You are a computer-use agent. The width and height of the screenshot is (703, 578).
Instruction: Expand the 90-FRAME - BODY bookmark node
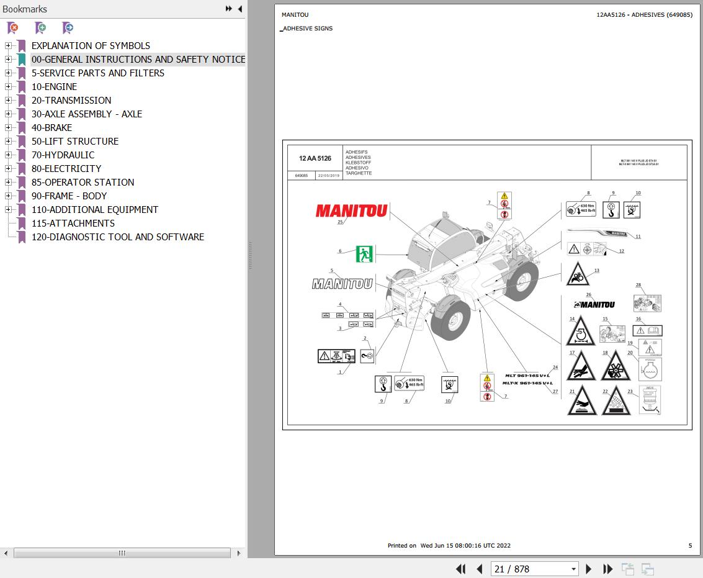pyautogui.click(x=8, y=196)
